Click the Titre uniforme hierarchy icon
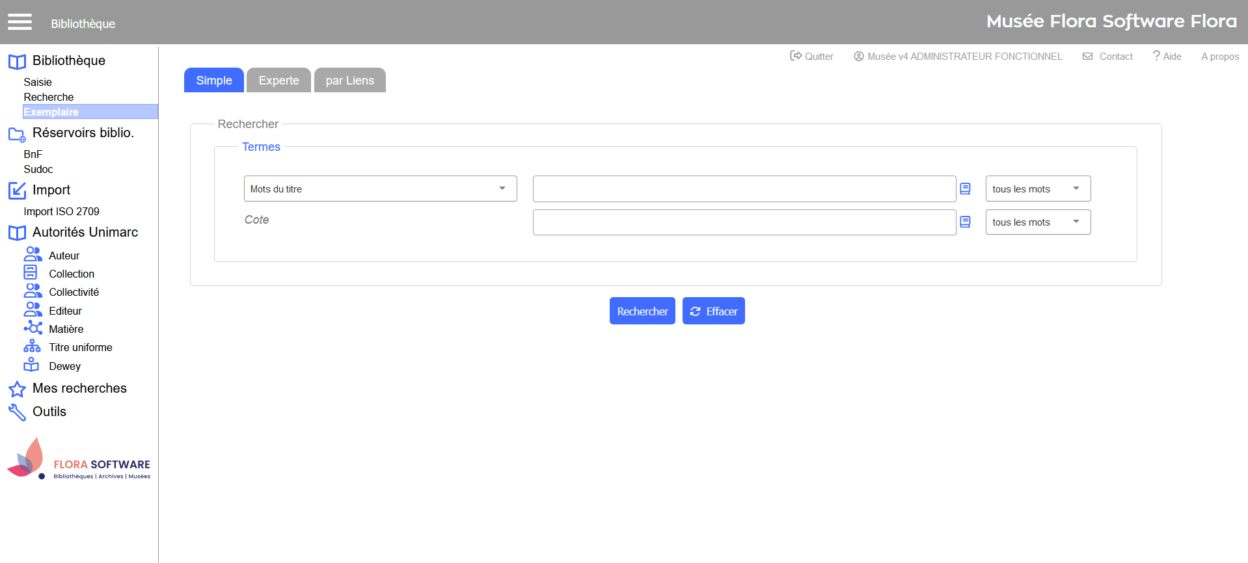1248x563 pixels. 32,346
